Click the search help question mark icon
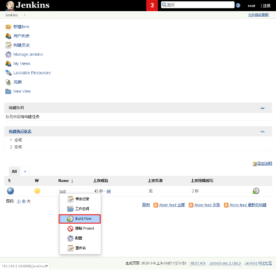 coord(238,5)
